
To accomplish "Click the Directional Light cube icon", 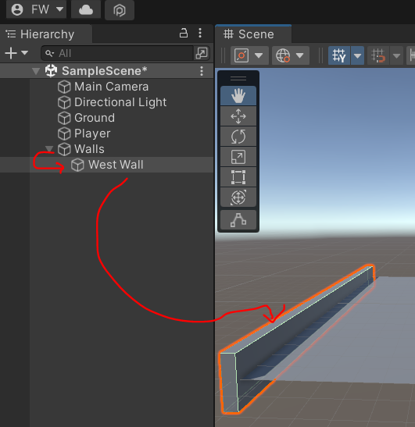I will point(64,103).
